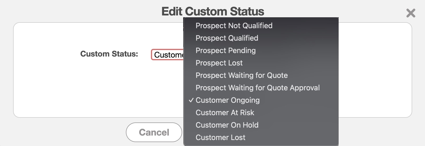Pick the Prospect Pending status
The width and height of the screenshot is (425, 146).
226,50
